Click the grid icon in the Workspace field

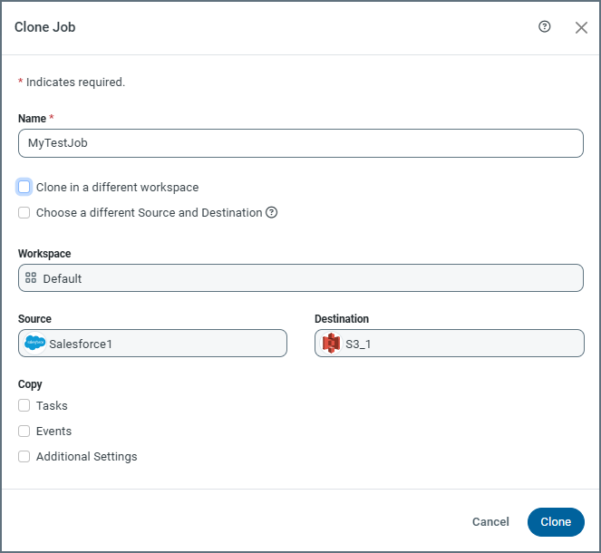coord(31,278)
